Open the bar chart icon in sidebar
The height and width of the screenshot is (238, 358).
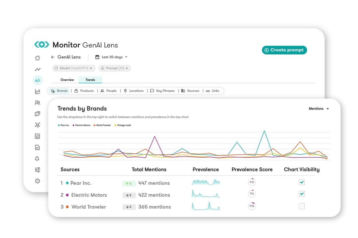coord(37,91)
